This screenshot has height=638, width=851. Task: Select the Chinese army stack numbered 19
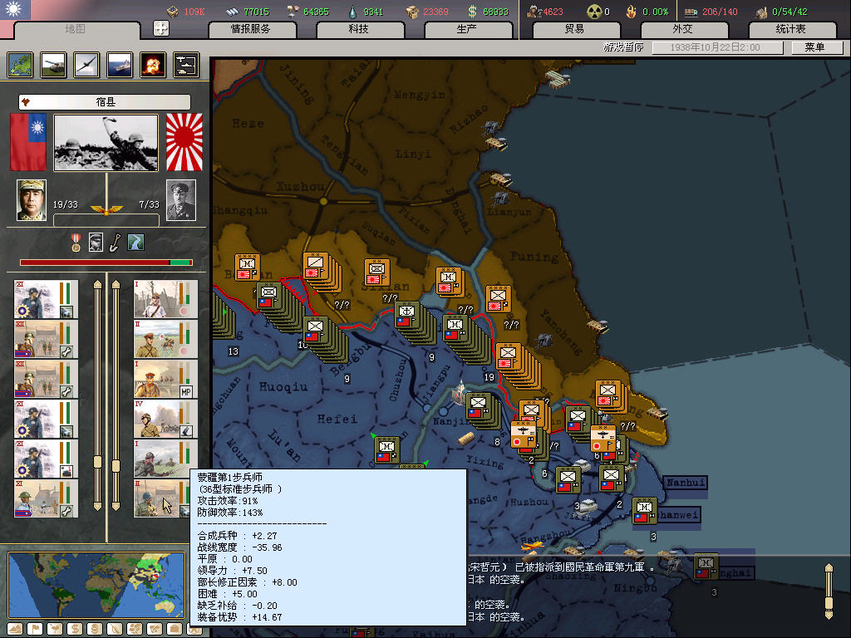[455, 329]
